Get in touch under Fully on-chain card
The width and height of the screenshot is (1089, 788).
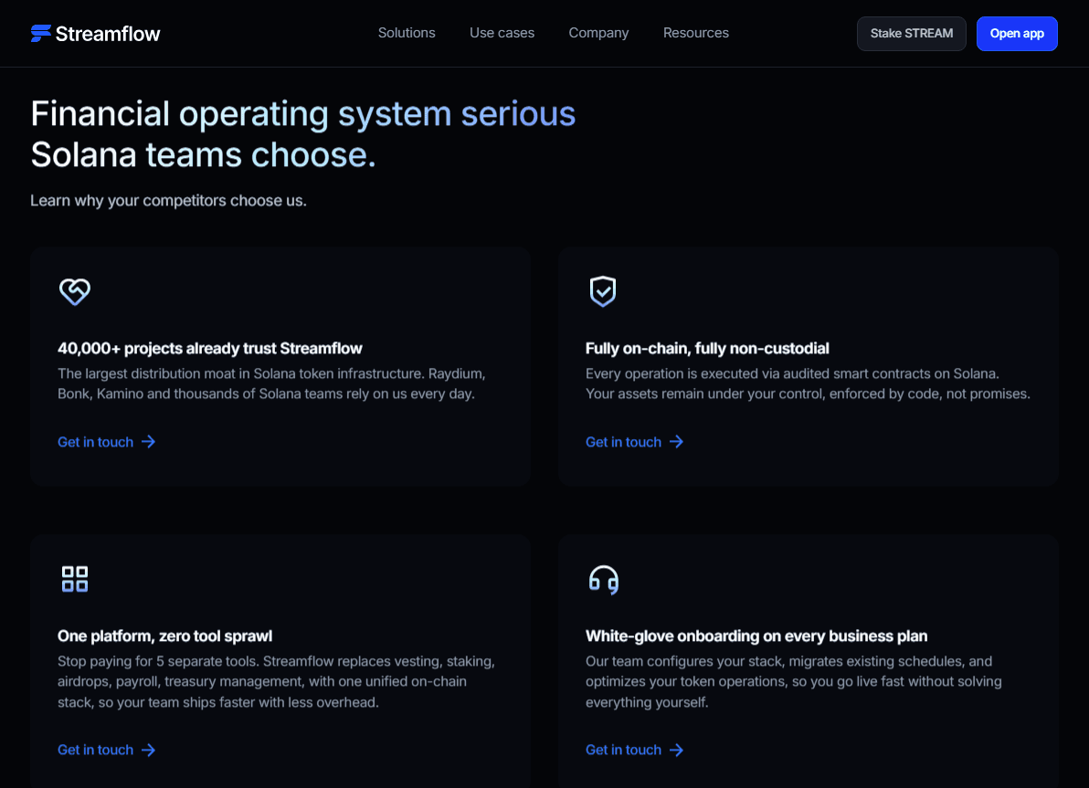click(x=634, y=442)
